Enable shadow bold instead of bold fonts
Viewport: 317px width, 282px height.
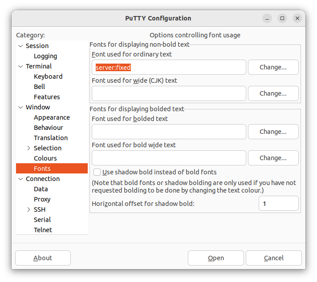coord(97,172)
